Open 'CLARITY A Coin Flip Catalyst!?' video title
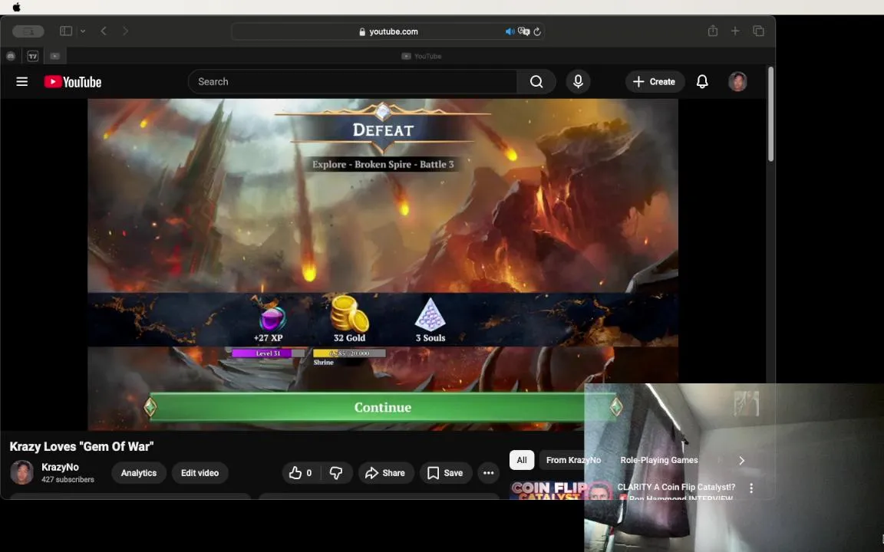This screenshot has width=884, height=552. pos(676,487)
